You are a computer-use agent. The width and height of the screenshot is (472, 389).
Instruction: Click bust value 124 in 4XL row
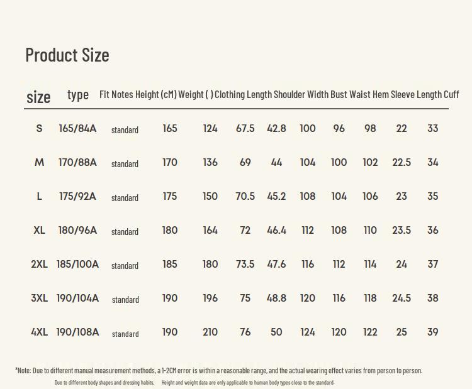point(308,332)
